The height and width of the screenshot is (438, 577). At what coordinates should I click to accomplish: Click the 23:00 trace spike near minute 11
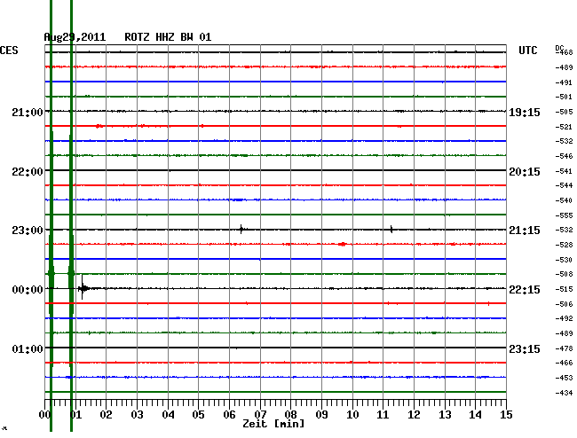click(x=391, y=230)
